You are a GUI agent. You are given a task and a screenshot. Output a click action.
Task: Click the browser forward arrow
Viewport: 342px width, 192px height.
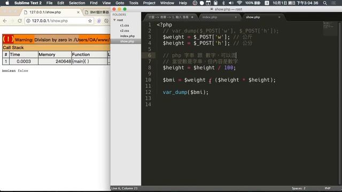coord(12,21)
